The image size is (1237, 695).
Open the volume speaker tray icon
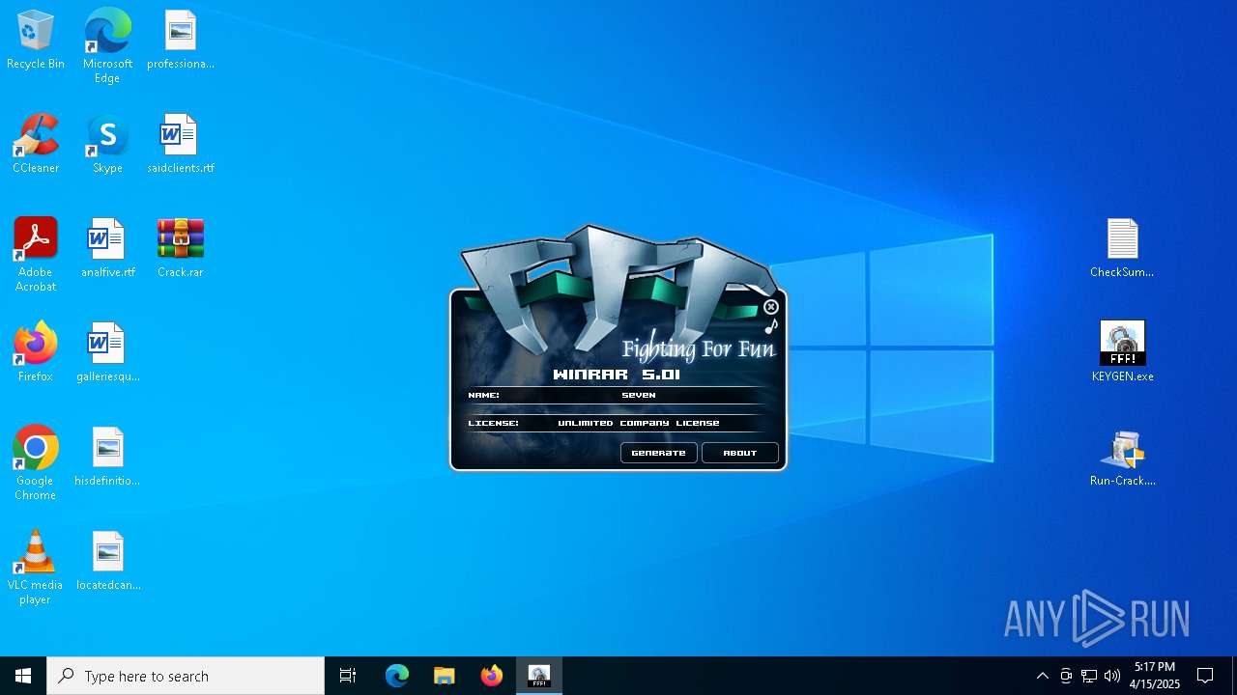(1112, 676)
